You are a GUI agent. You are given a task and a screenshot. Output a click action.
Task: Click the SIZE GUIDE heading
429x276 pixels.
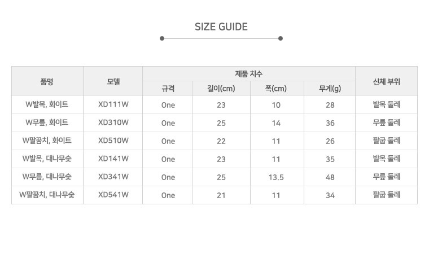221,27
